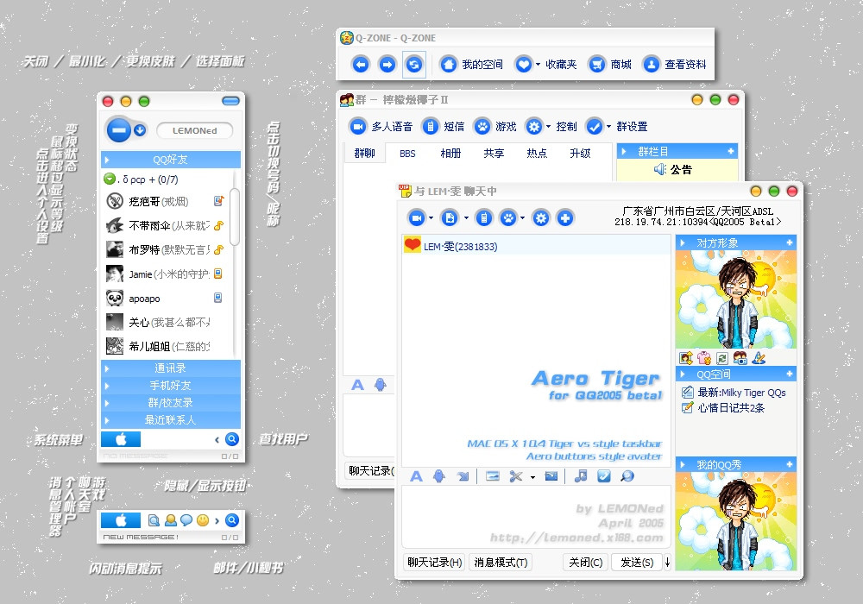
Task: Select the 升级 tab
Action: pos(580,154)
